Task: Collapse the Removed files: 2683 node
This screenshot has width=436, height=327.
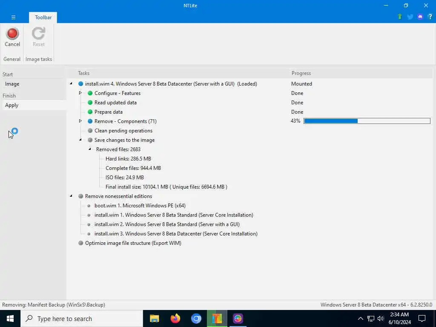Action: (x=90, y=149)
